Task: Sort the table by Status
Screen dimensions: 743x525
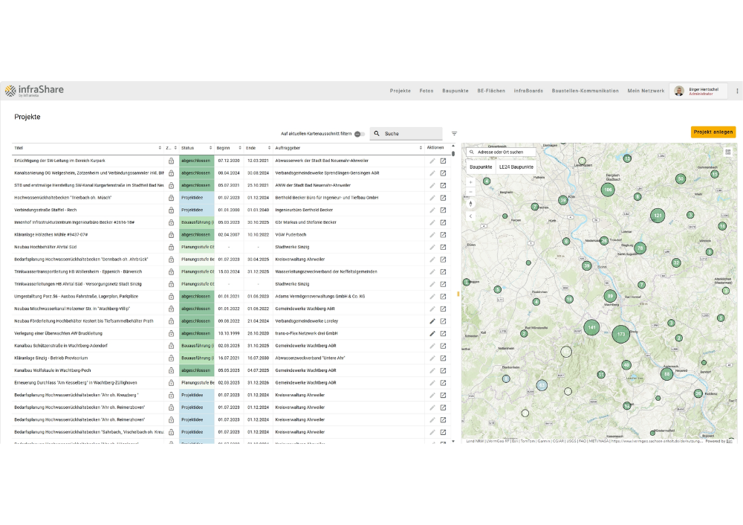Action: pos(210,148)
